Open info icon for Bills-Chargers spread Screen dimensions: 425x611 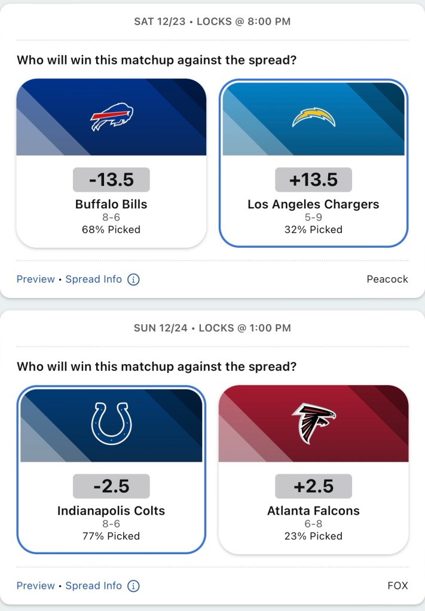[x=134, y=280]
